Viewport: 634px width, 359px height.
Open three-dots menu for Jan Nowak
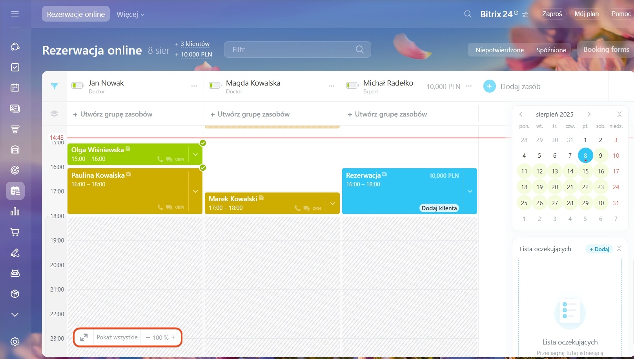coord(194,86)
